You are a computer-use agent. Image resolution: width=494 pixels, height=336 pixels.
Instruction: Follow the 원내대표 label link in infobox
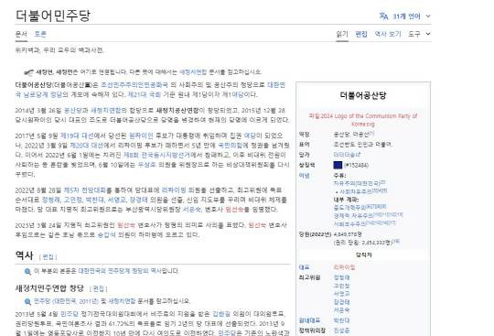pos(309,320)
